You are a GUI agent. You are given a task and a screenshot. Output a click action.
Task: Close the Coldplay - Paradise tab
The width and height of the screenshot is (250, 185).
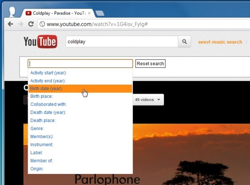[89, 13]
